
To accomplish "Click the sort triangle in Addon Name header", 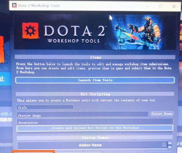I will (164, 145).
